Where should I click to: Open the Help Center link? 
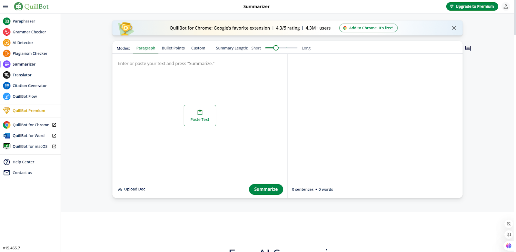point(23,162)
